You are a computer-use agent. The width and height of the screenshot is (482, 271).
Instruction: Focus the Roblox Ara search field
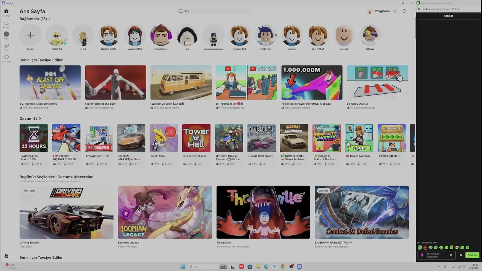click(215, 11)
